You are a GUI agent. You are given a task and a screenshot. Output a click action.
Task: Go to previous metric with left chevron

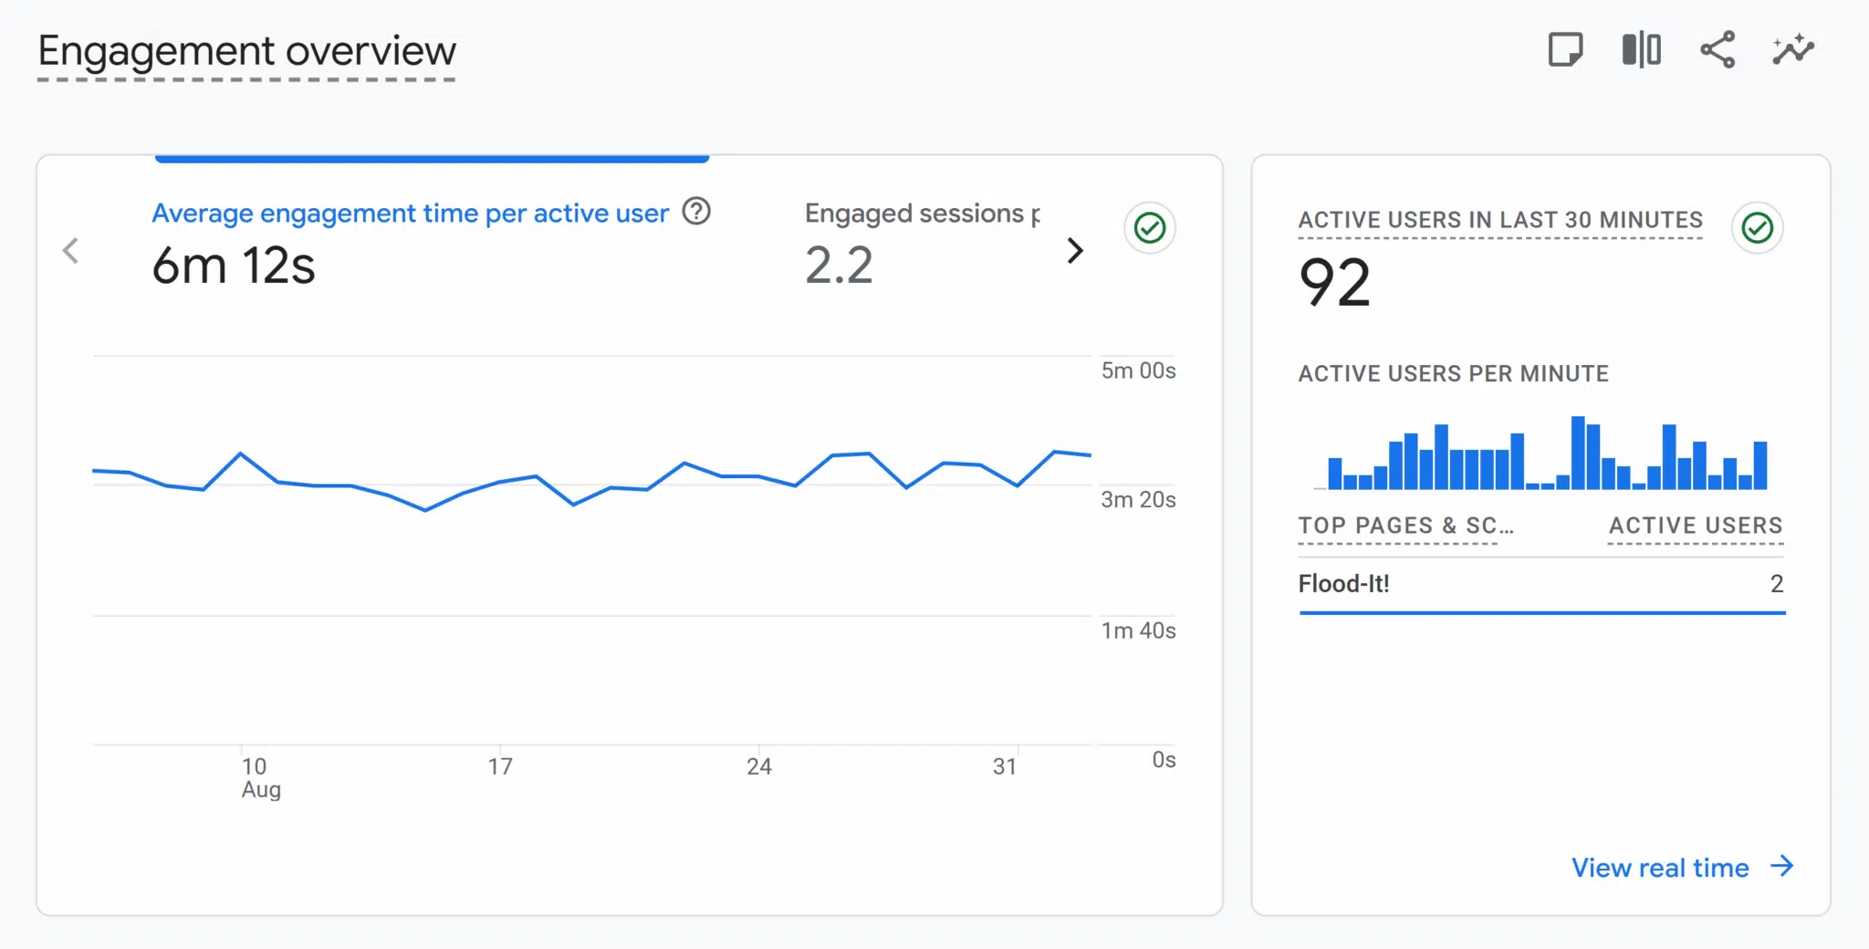(x=70, y=250)
